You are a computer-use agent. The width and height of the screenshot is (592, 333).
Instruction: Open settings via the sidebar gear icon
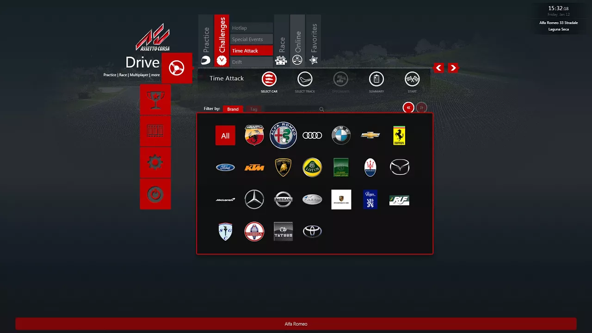155,162
